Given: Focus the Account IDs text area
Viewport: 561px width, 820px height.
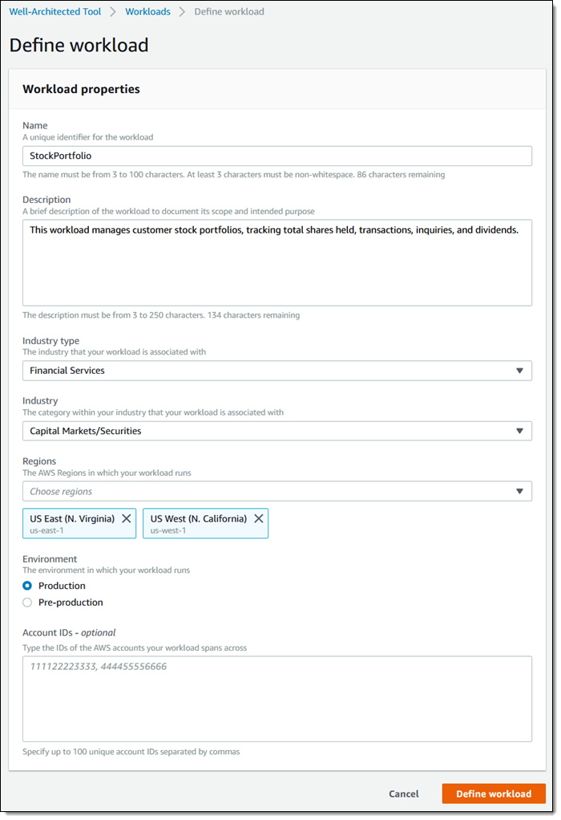Looking at the screenshot, I should pos(276,698).
